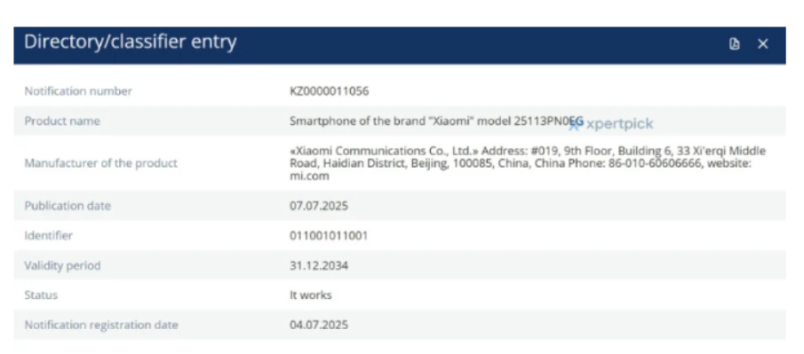The height and width of the screenshot is (354, 804).
Task: Click the Publication date label
Action: (68, 206)
